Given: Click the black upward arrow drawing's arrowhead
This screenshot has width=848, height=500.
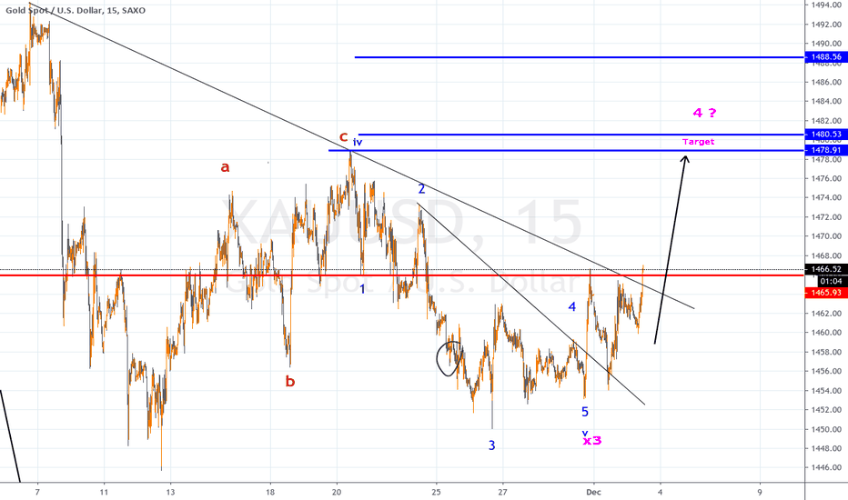Looking at the screenshot, I should (685, 158).
